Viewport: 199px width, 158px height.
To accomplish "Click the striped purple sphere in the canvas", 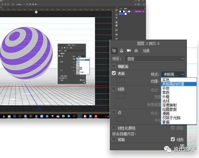I will (26, 53).
